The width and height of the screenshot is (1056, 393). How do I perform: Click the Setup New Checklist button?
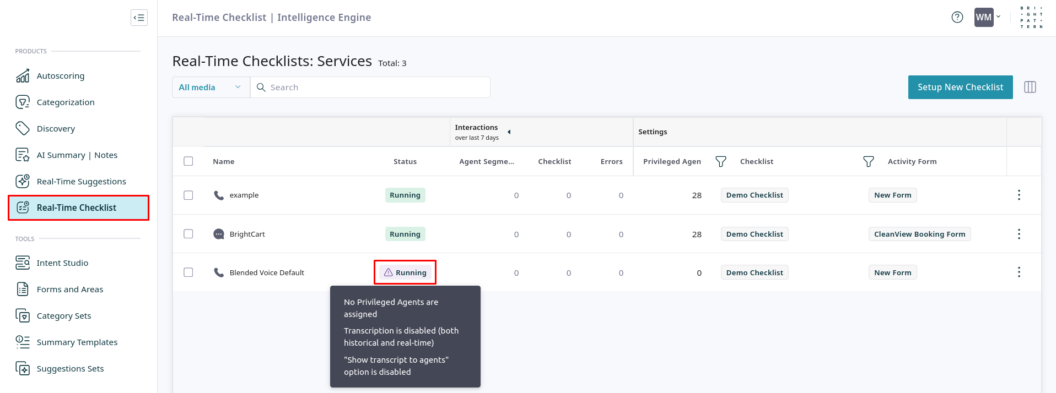click(x=960, y=88)
